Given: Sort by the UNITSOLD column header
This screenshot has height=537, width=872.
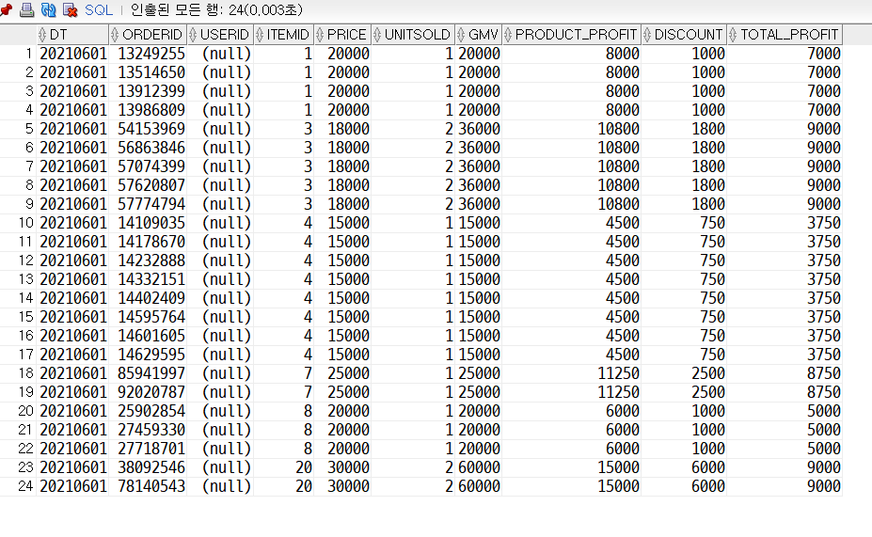Looking at the screenshot, I should click(413, 35).
